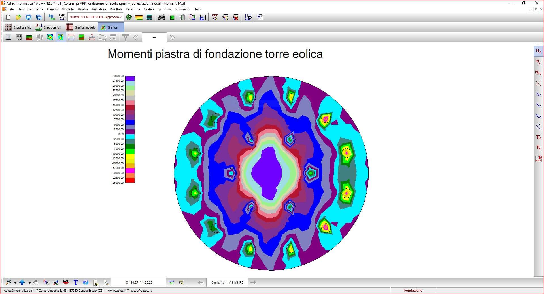Display the Mxy moment results
This screenshot has width=544, height=294.
538,73
